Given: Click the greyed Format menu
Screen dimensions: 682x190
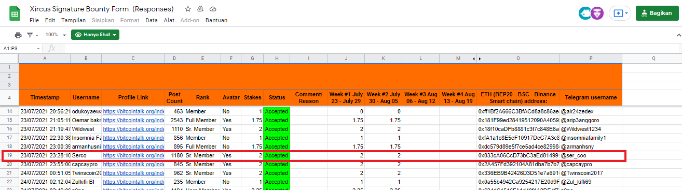Looking at the screenshot, I should [x=130, y=20].
